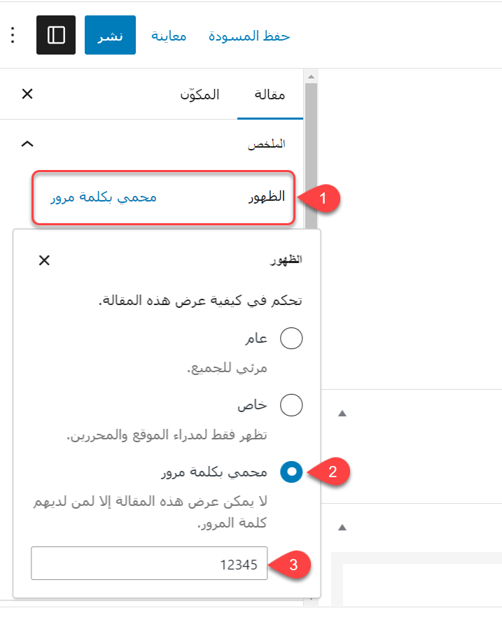Switch to the مقالة tab

coord(270,94)
